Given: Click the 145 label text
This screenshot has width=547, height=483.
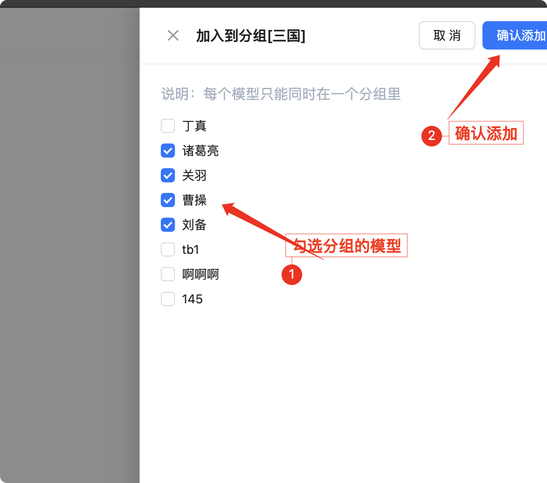Looking at the screenshot, I should click(192, 299).
